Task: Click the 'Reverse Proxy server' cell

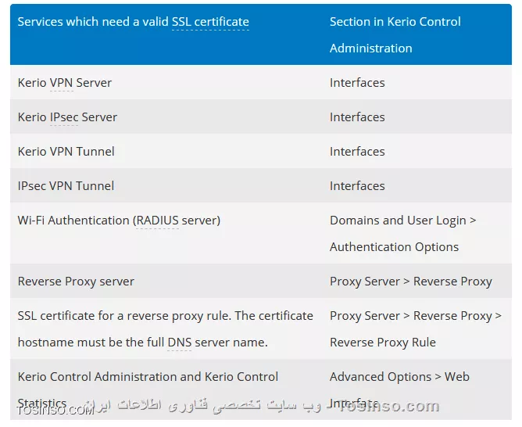Action: (x=76, y=282)
